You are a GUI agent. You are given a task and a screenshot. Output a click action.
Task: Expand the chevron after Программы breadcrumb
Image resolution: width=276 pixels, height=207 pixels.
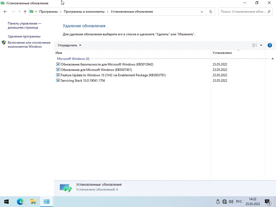[61, 12]
